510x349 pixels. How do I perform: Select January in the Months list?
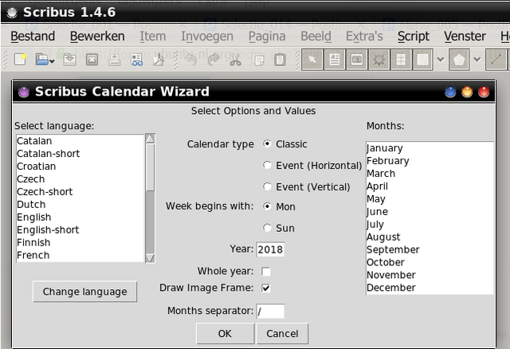430,148
